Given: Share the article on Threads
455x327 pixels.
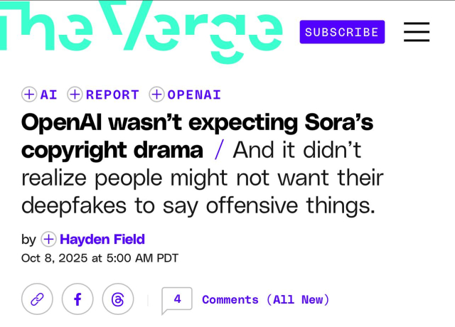Looking at the screenshot, I should pyautogui.click(x=118, y=299).
